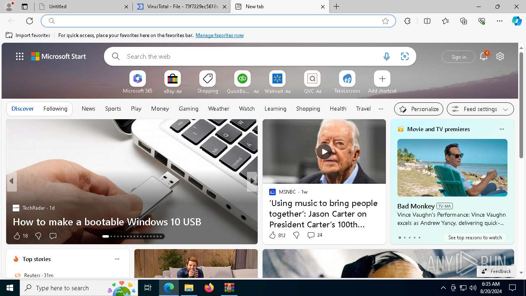This screenshot has height=296, width=526.
Task: Open Tab actions menu
Action: (25, 7)
